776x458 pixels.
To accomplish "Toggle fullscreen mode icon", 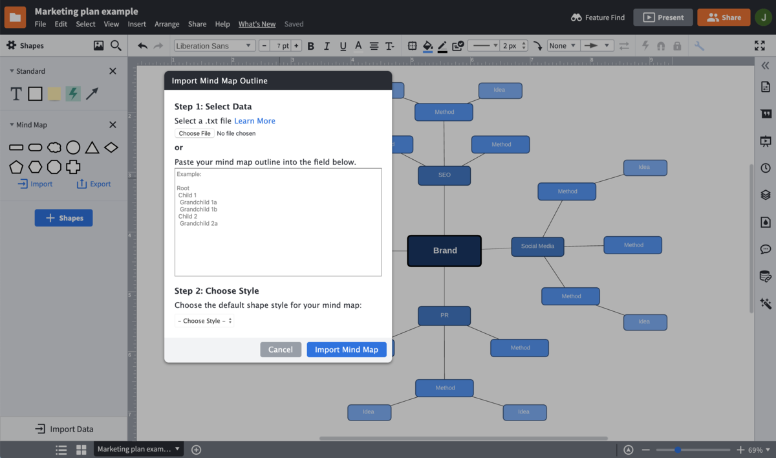I will point(760,46).
